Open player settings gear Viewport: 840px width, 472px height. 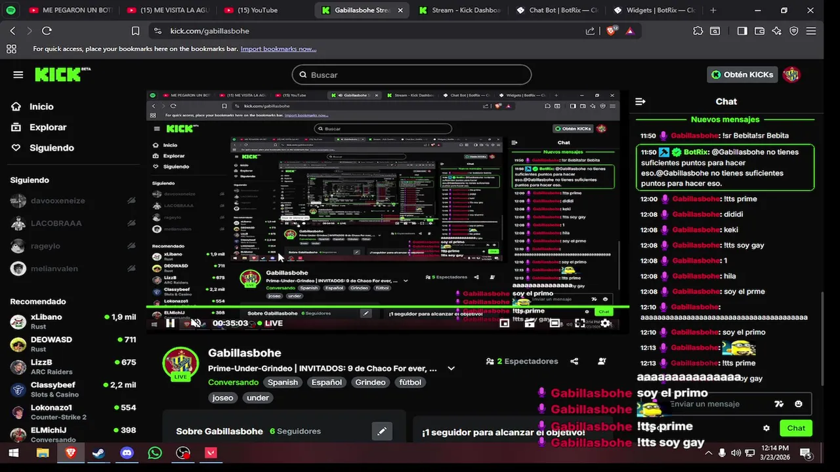(x=605, y=323)
